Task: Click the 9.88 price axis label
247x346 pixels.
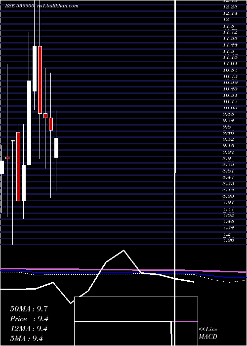Action: click(x=228, y=114)
